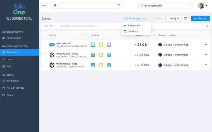The width and height of the screenshot is (212, 132).
Task: Click the 13.29 MB storage value
Action: click(142, 65)
